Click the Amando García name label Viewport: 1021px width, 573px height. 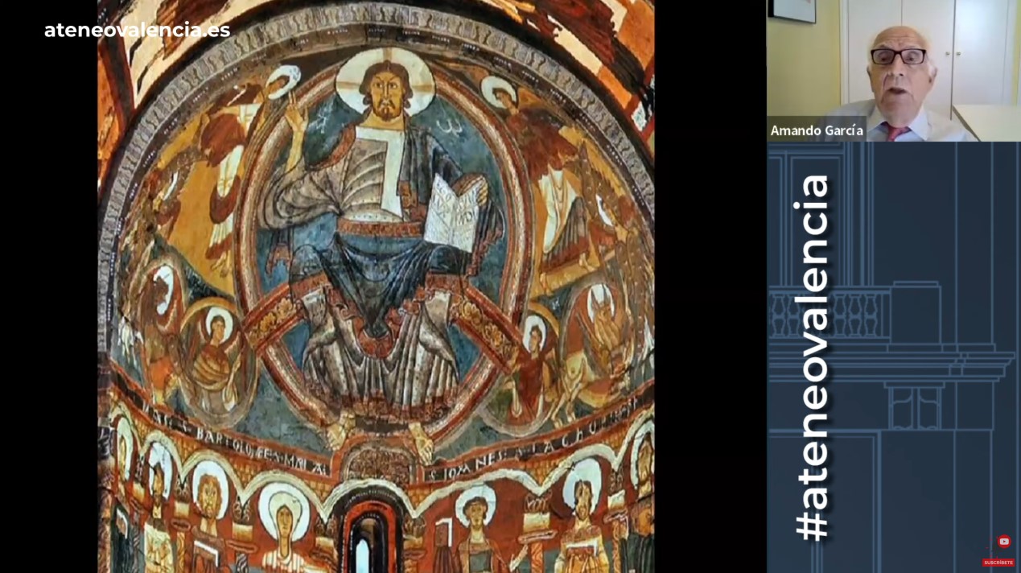tap(816, 130)
